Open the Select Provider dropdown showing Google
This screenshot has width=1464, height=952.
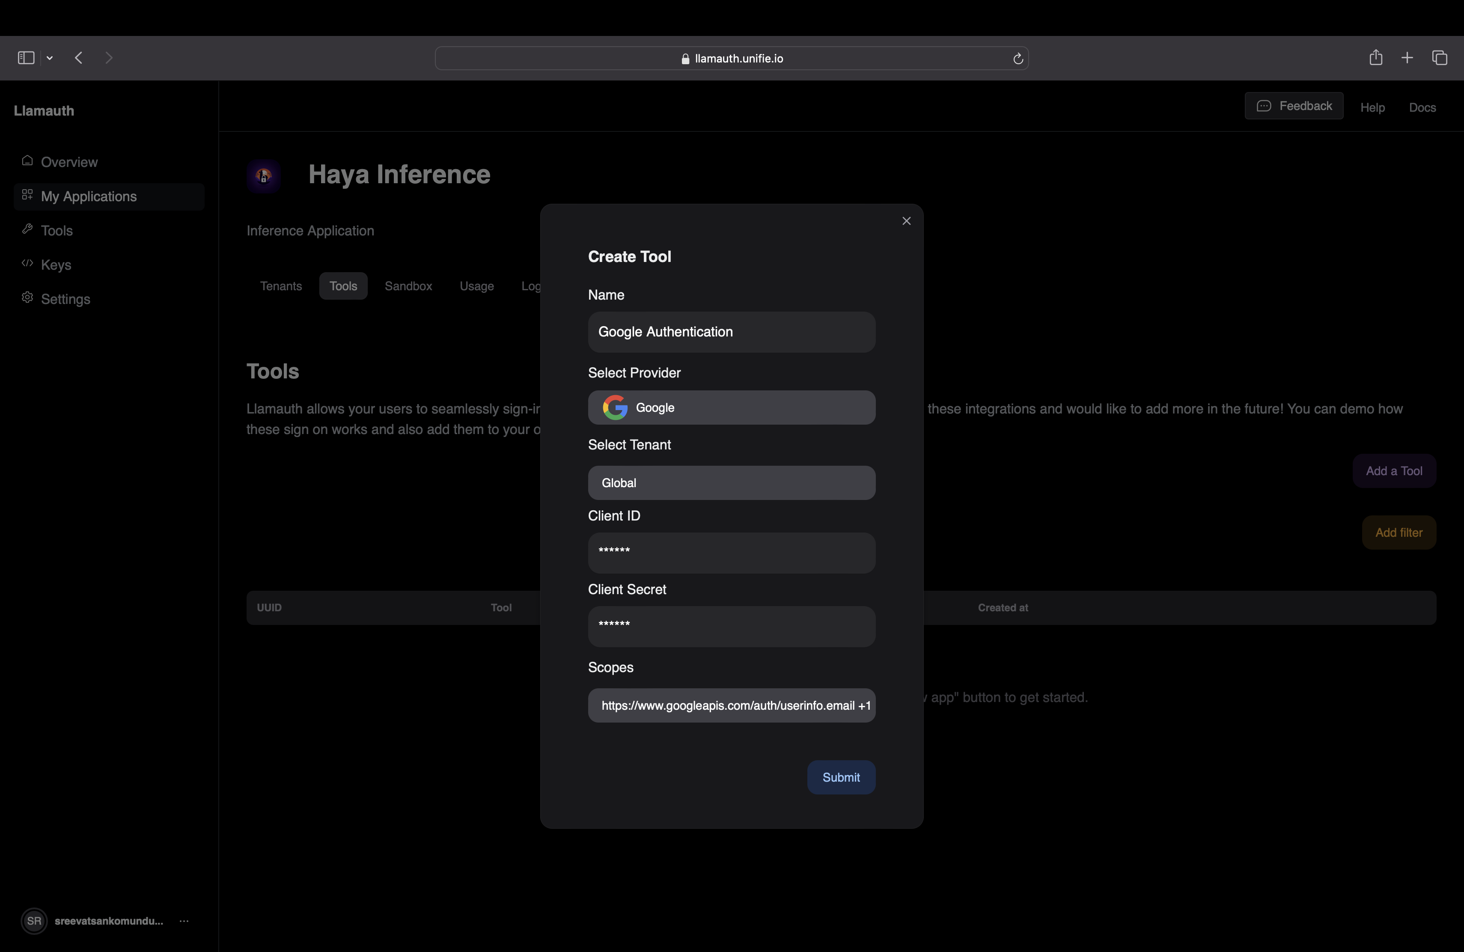point(732,408)
